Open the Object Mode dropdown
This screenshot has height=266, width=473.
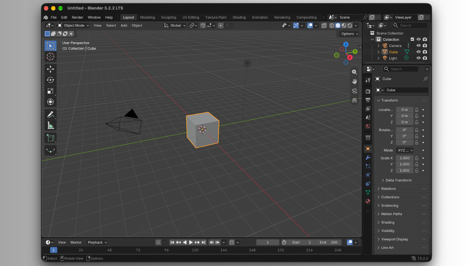coord(73,25)
